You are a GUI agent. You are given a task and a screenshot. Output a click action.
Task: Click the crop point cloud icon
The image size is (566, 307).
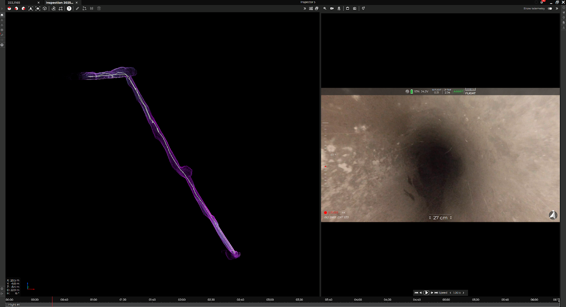point(61,8)
